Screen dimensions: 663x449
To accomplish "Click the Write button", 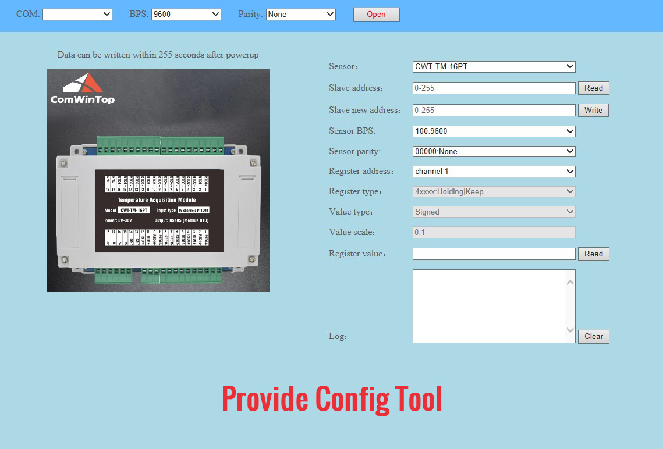I will (x=593, y=111).
